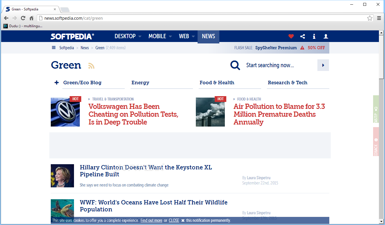385x225 pixels.
Task: Click the Softpedia logo
Action: [x=72, y=36]
